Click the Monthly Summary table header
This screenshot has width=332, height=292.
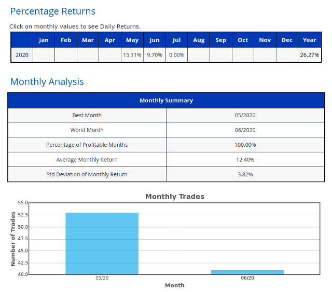click(x=166, y=101)
